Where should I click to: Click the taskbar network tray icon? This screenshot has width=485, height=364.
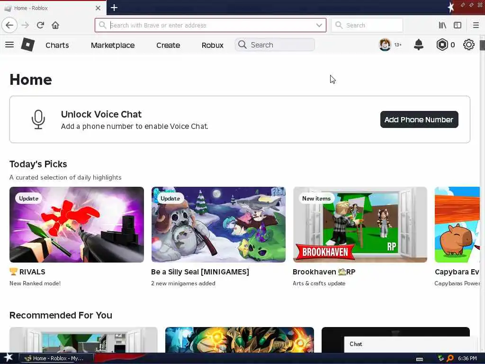(x=441, y=358)
